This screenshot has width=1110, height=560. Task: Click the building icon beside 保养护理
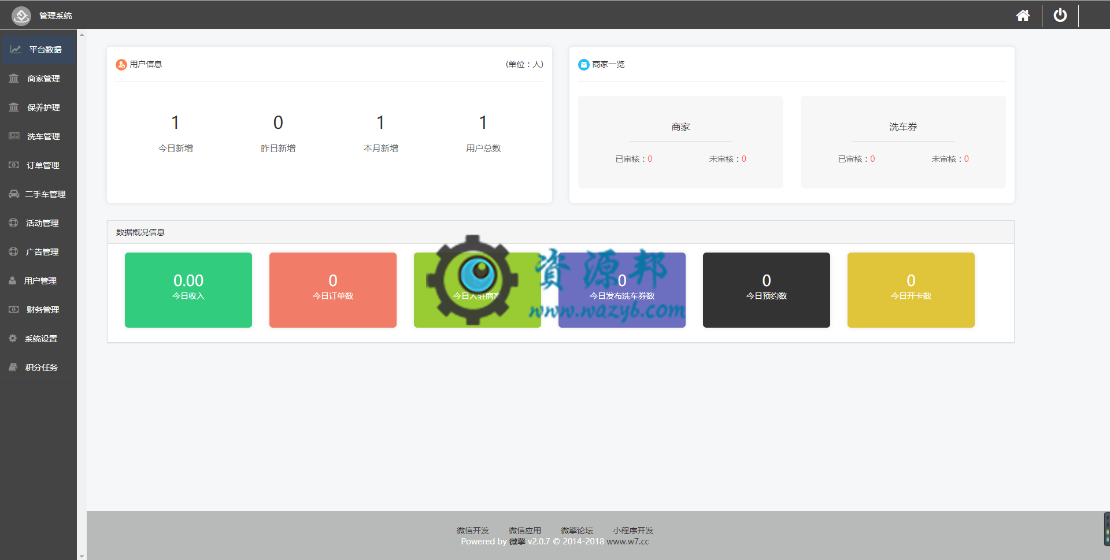pos(14,107)
